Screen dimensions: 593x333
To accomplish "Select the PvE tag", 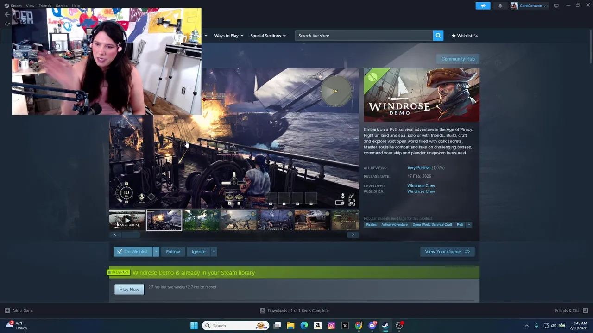I will click(460, 225).
